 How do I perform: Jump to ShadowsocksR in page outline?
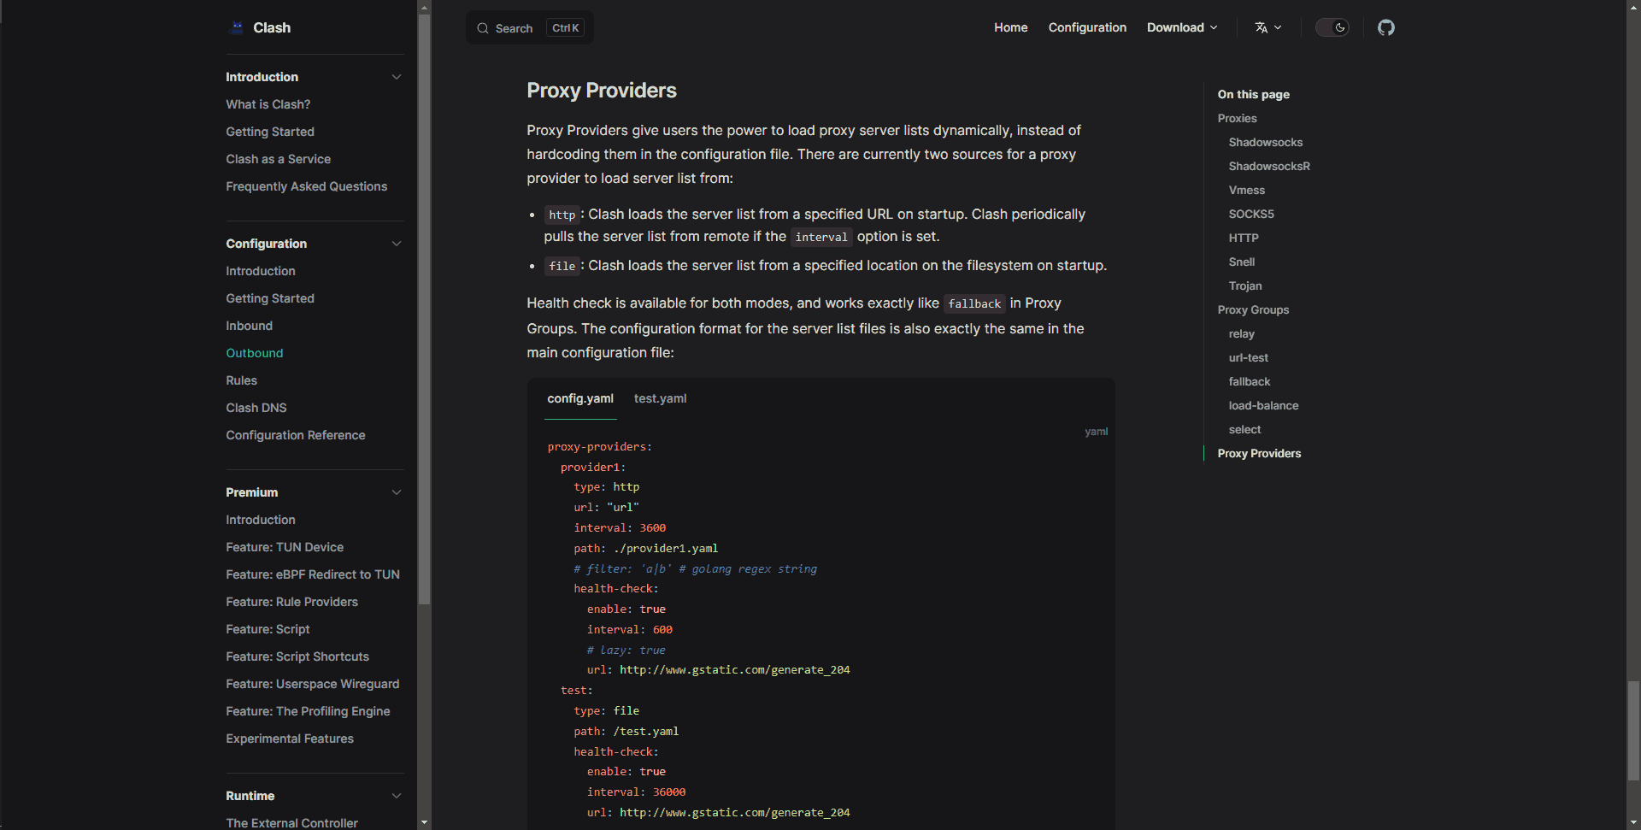(x=1269, y=166)
